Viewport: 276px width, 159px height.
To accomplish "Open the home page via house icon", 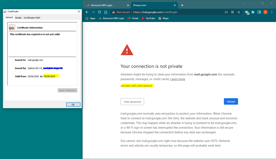I will coord(106,12).
